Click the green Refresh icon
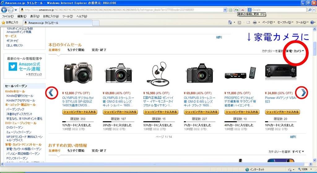317x173 pixels. tap(237, 10)
